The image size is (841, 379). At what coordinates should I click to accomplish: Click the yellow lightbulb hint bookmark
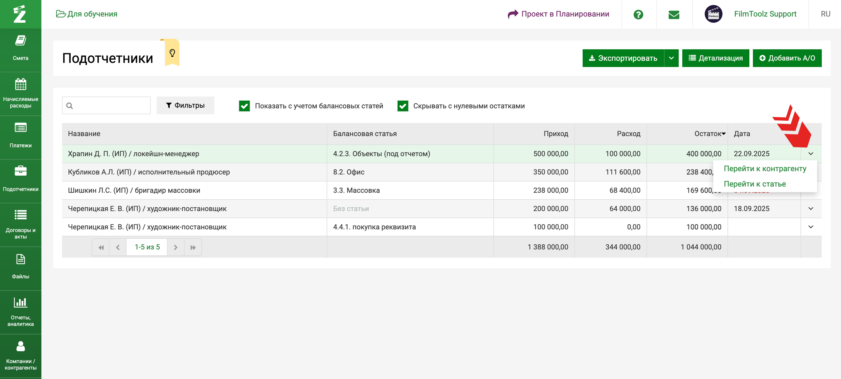click(172, 53)
